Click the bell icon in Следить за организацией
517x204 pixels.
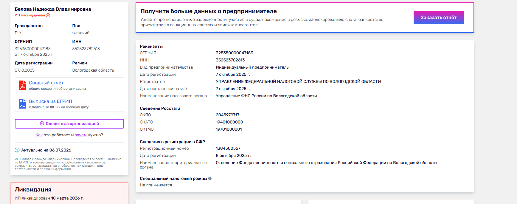(x=42, y=123)
